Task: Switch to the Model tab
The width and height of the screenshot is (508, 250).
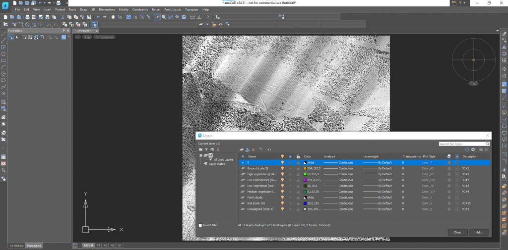Action: pos(88,245)
